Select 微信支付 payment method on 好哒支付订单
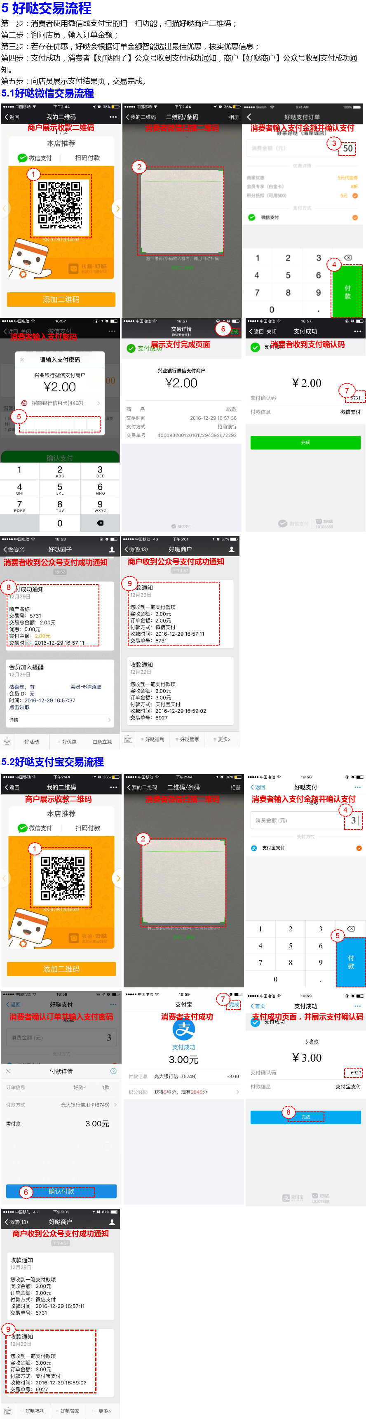The height and width of the screenshot is (1419, 366). tap(303, 218)
